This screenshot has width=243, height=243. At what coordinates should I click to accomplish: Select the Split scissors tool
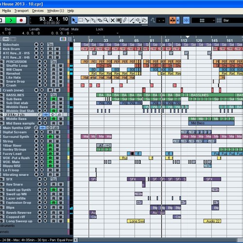pyautogui.click(x=87, y=20)
